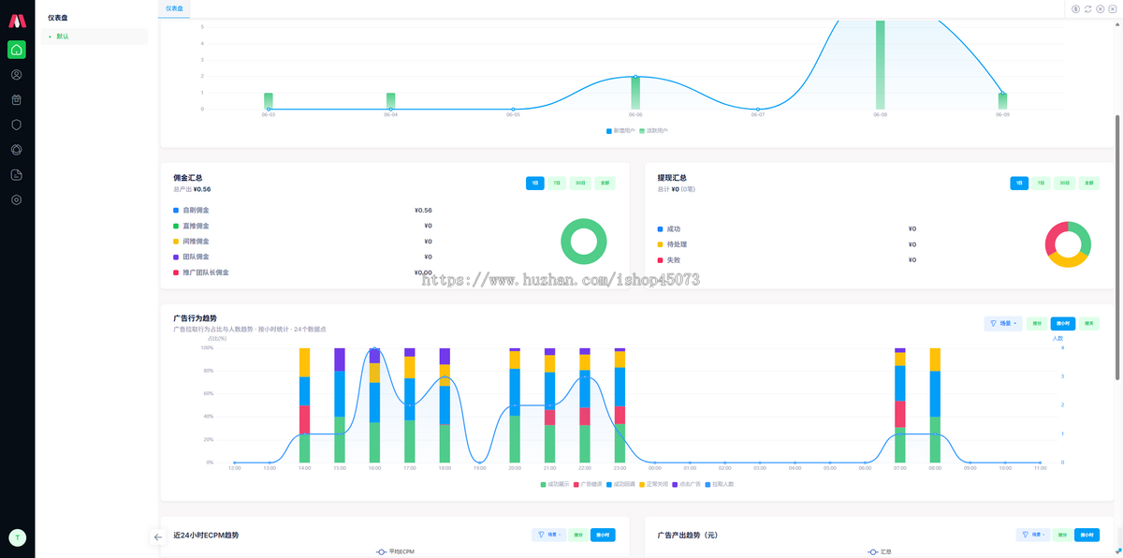The image size is (1123, 558).
Task: Click the red app logo in the sidebar
Action: pyautogui.click(x=17, y=22)
